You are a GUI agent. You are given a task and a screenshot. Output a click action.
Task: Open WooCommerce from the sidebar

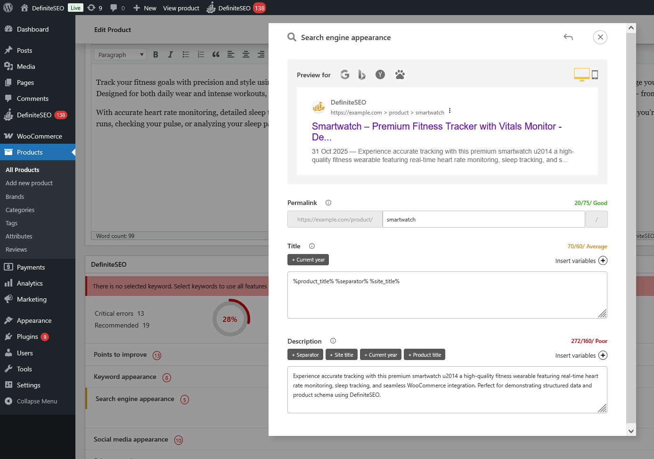(x=38, y=136)
